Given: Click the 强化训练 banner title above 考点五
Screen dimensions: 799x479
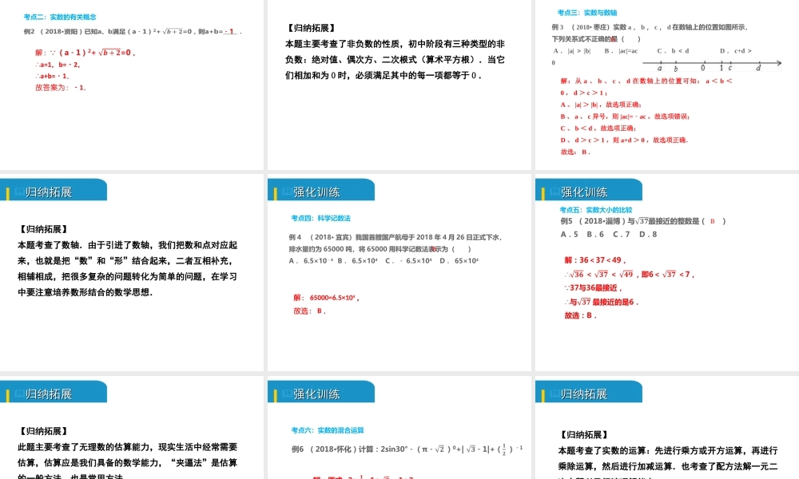Looking at the screenshot, I should pyautogui.click(x=584, y=192).
